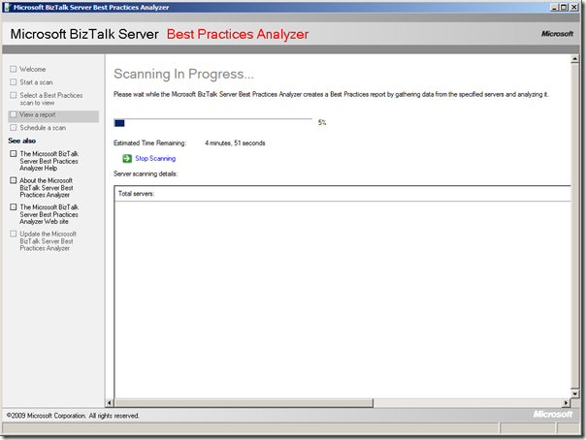Open Best Practices Analyzer Help link
586x440 pixels.
tap(49, 161)
